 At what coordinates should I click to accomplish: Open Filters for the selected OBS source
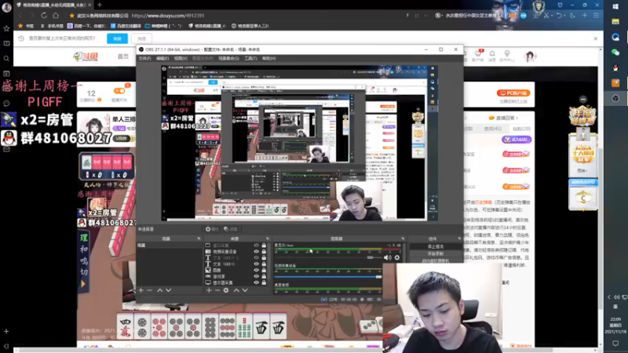click(231, 229)
